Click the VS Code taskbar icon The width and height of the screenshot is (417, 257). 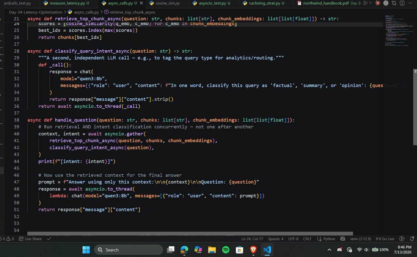click(x=267, y=250)
